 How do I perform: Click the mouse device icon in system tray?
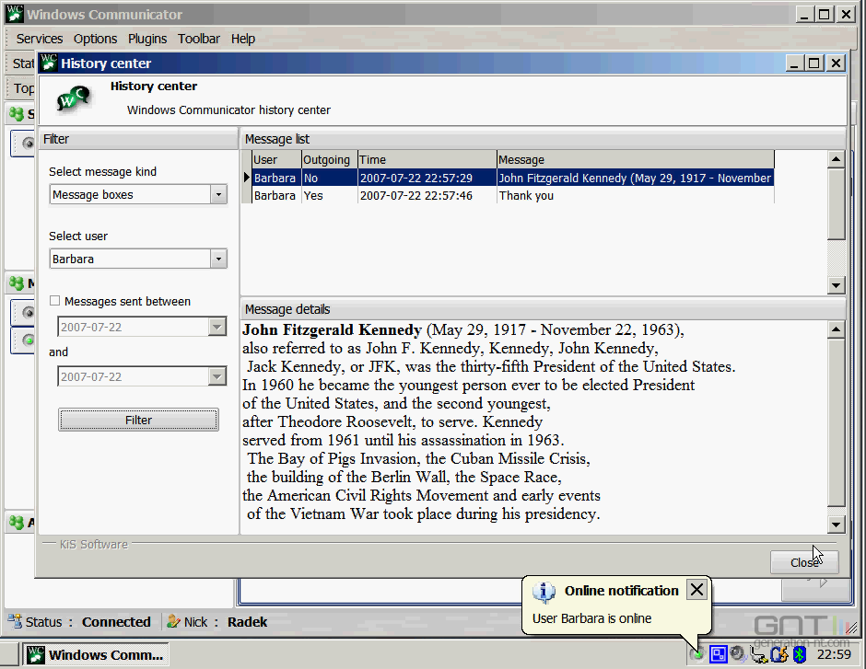[x=758, y=654]
